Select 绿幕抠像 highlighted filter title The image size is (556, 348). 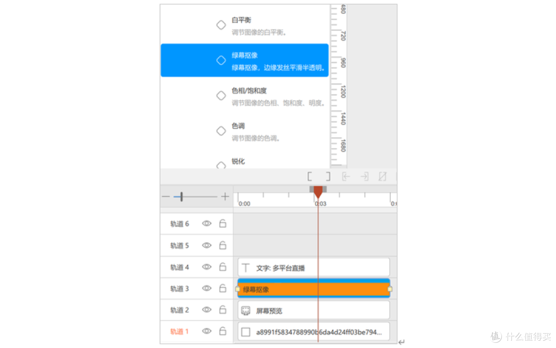(x=245, y=55)
